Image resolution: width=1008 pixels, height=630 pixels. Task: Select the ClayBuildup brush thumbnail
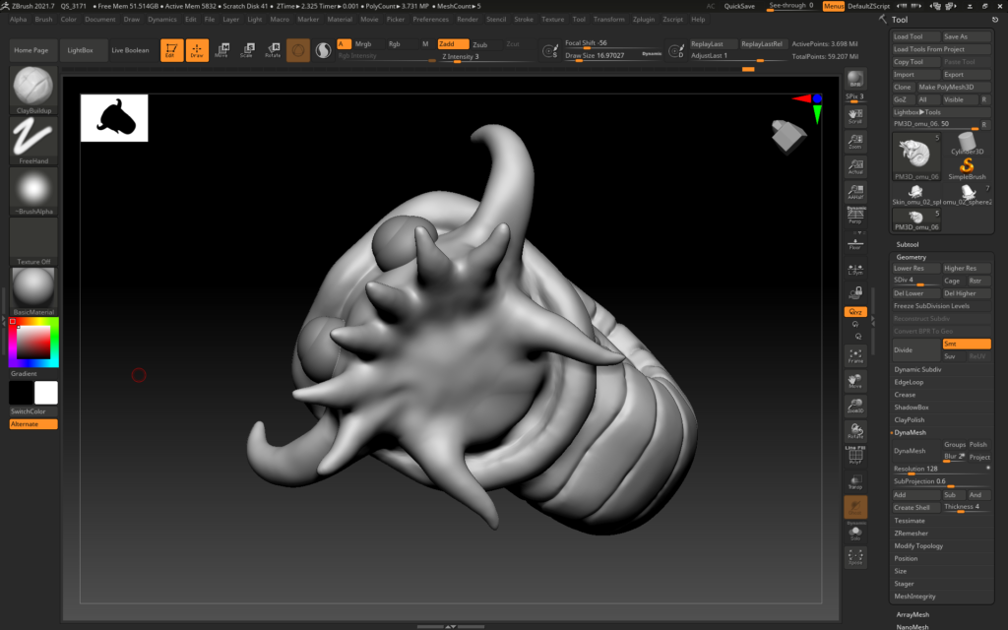[x=33, y=90]
